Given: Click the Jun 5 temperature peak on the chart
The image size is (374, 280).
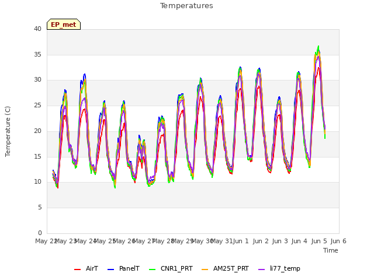Looking at the screenshot, I should click(318, 46).
